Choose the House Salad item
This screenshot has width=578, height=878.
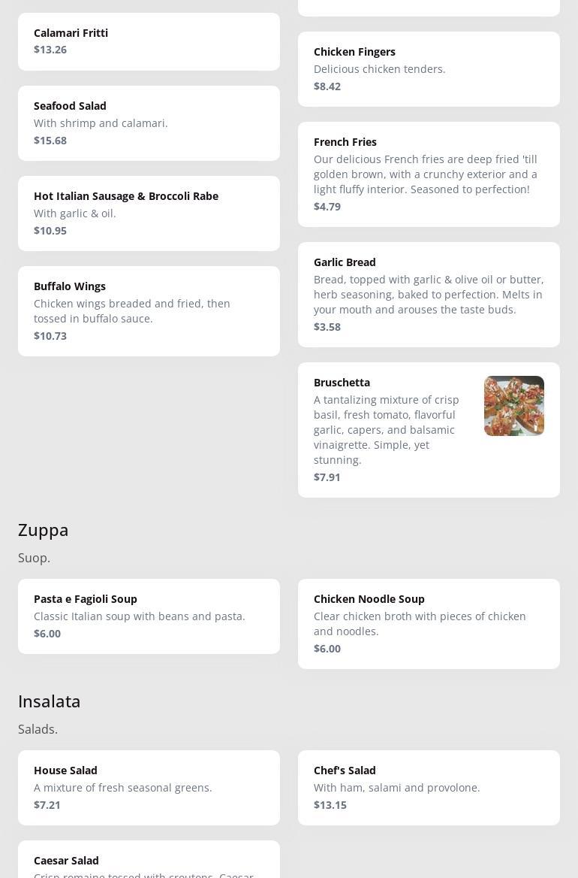149,787
